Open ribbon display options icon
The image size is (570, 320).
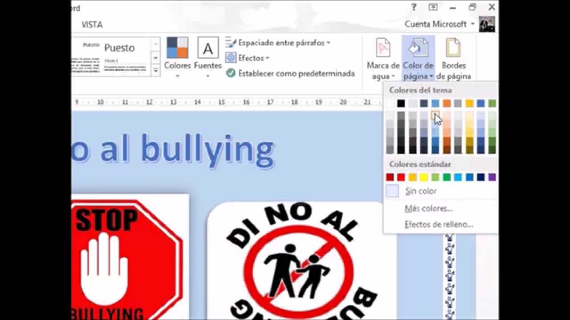tap(433, 7)
